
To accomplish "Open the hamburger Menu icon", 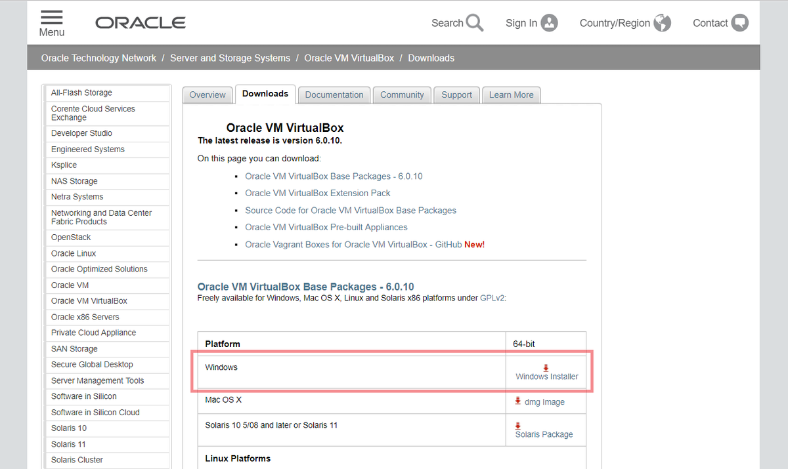I will [52, 18].
